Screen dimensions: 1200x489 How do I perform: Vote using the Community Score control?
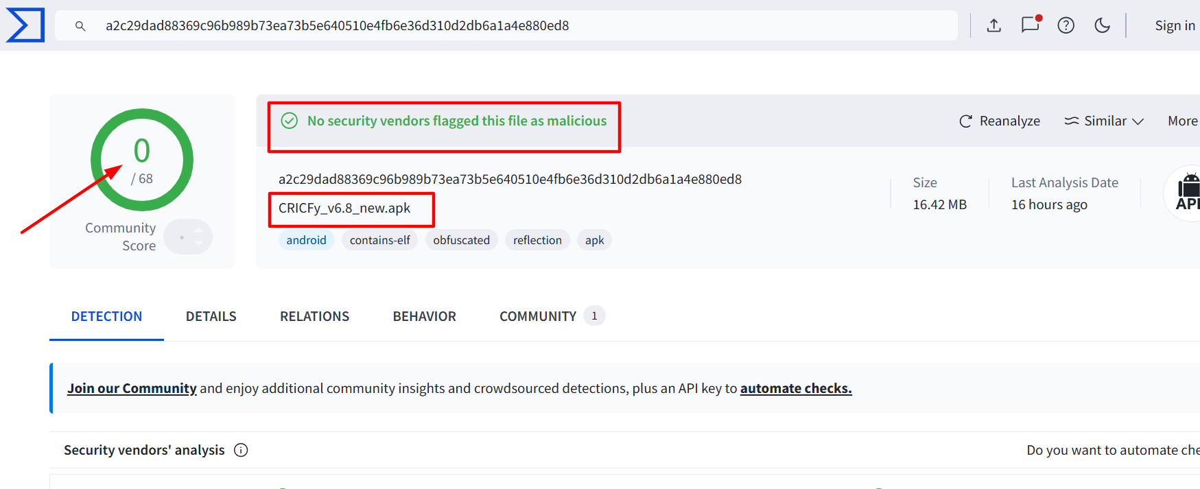coord(188,237)
